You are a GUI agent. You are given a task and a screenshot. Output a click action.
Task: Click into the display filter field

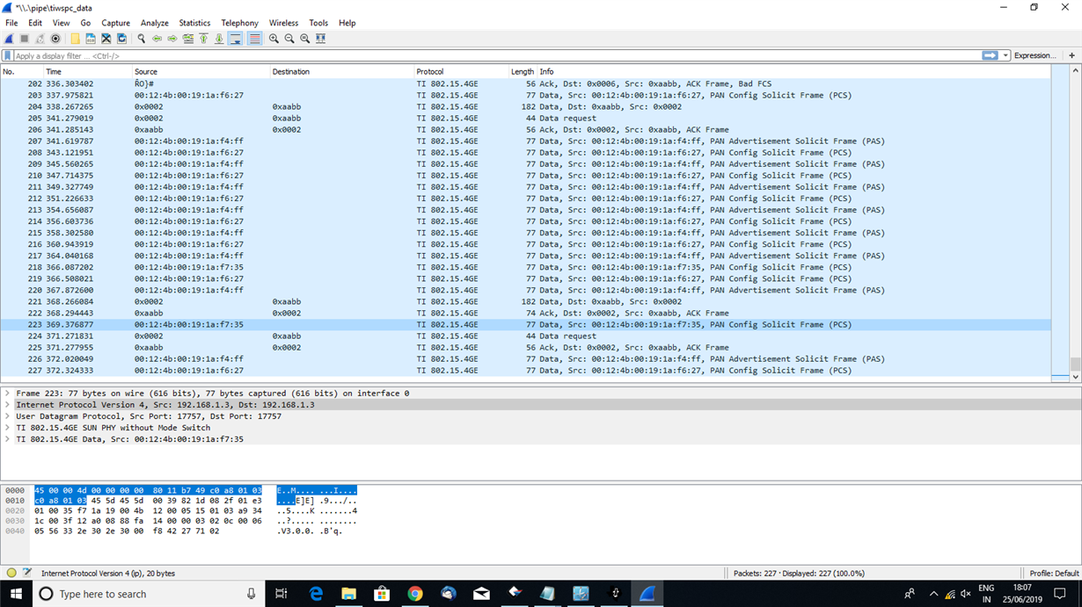tap(497, 55)
